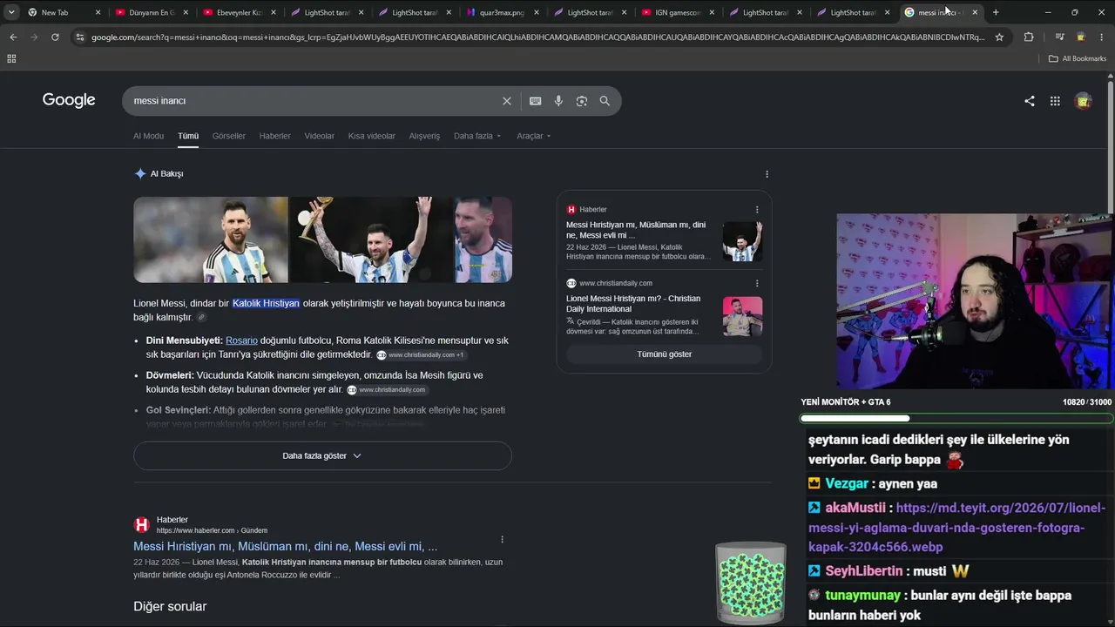Open thumbnail on the christiandaily.com card
Screen dimensions: 1115x627
tap(742, 316)
